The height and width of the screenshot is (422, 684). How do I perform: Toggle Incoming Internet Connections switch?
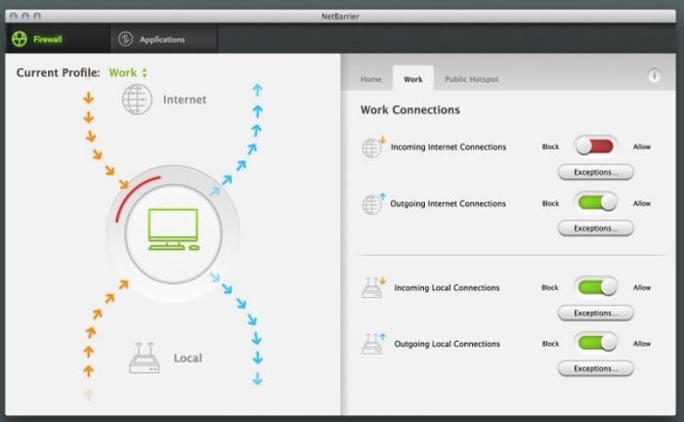595,147
